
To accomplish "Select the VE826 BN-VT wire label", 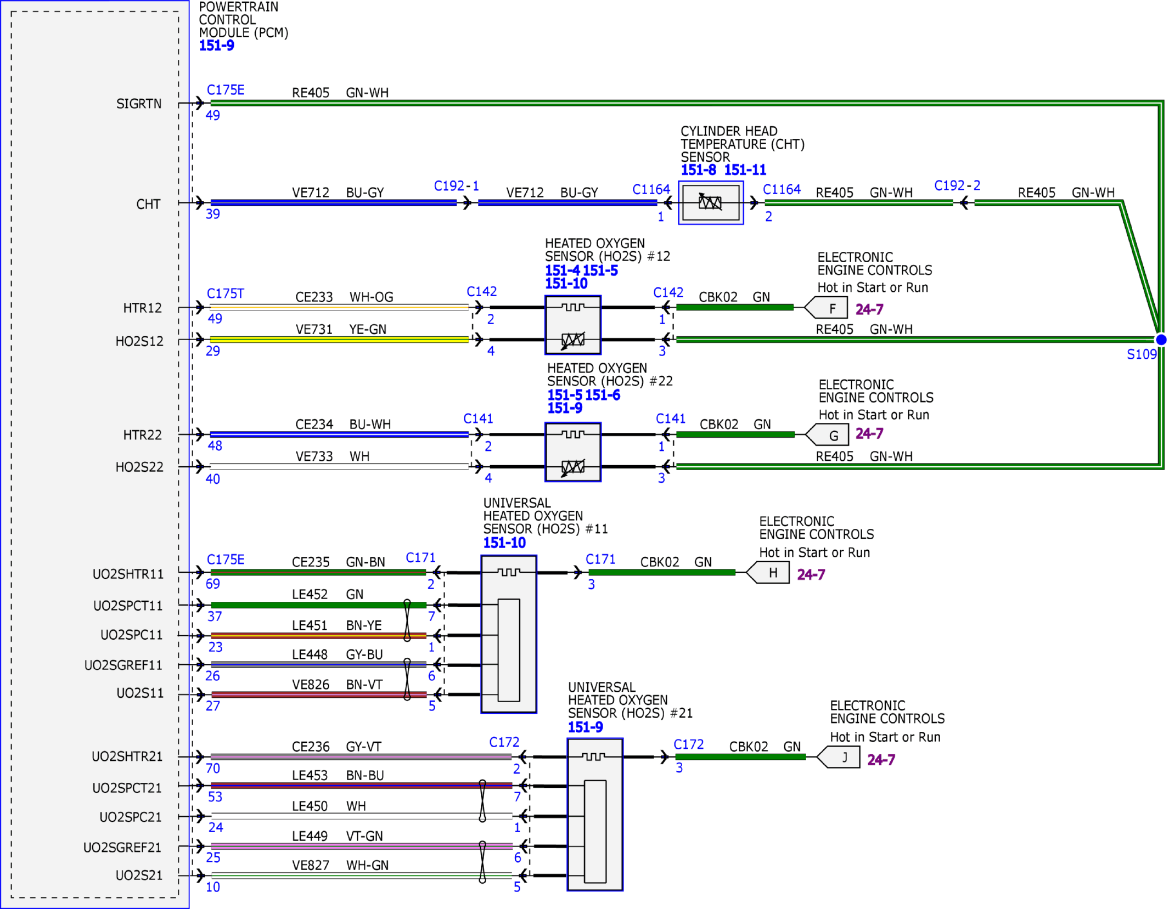I will [337, 685].
